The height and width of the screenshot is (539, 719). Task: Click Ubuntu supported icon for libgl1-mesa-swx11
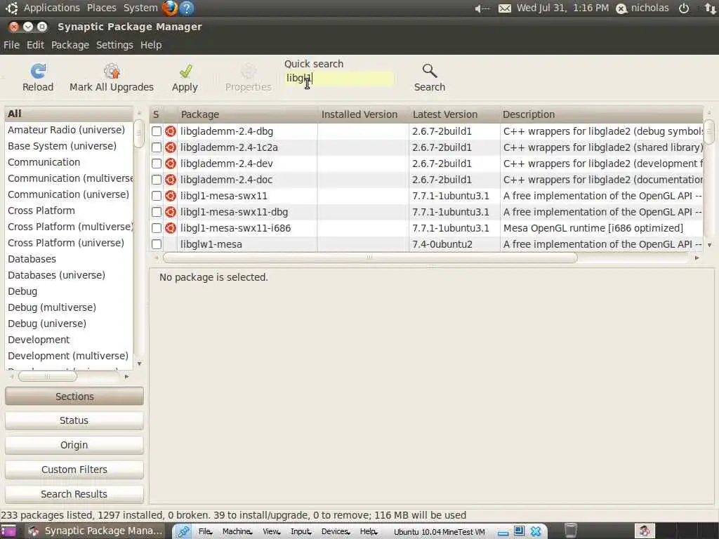click(171, 196)
